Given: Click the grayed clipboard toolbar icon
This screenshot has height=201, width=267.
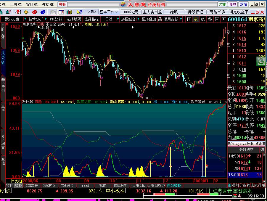Looking at the screenshot, I should click(53, 12).
